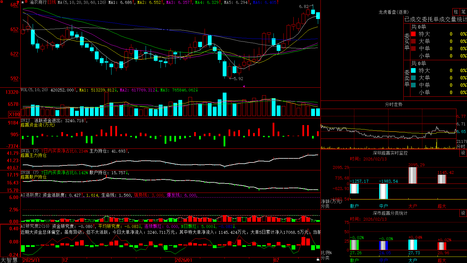Image resolution: width=467 pixels, height=263 pixels.
Task: Open 设 settings for 深圳超赢实时监控
Action: click(463, 153)
